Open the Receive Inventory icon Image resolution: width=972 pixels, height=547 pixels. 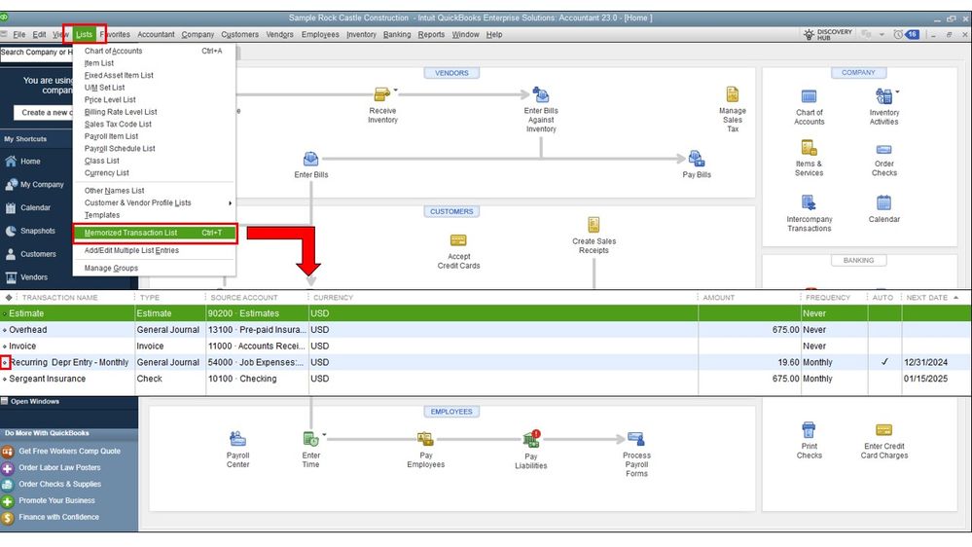pyautogui.click(x=381, y=94)
